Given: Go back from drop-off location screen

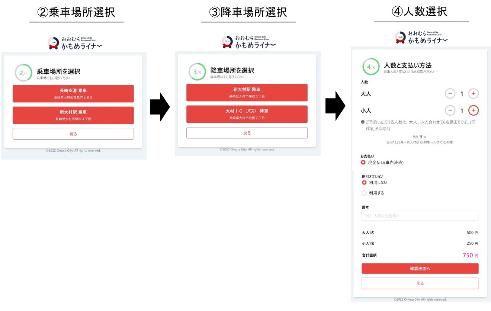Looking at the screenshot, I should [247, 133].
